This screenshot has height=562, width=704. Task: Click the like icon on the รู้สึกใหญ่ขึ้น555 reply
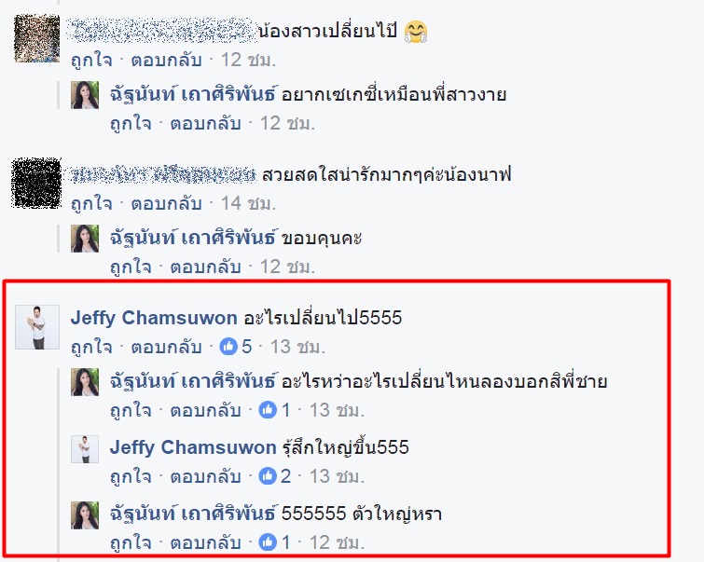(268, 476)
